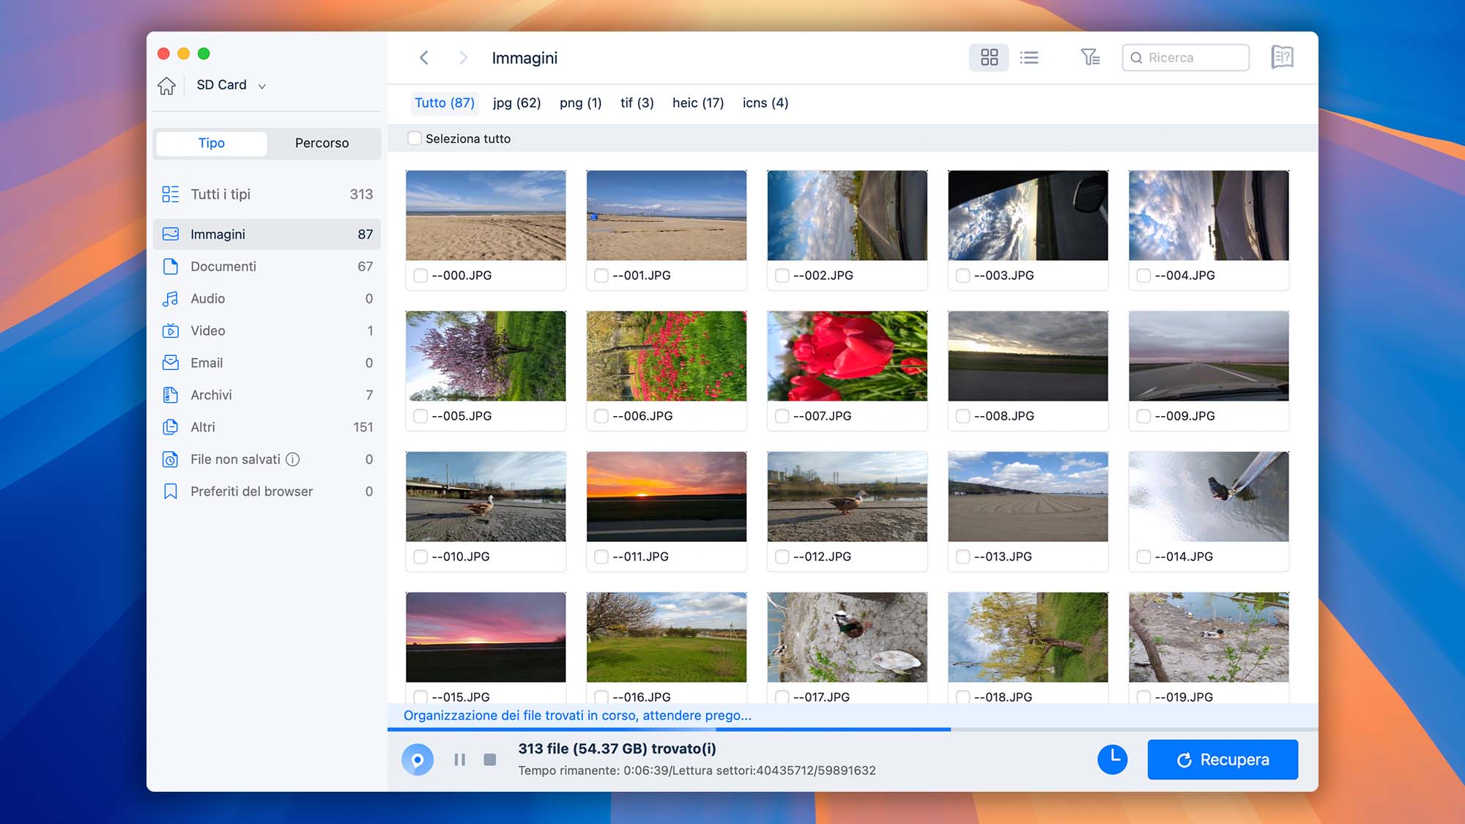
Task: Select thumbnail of --016.JPG green meadow
Action: [x=667, y=637]
